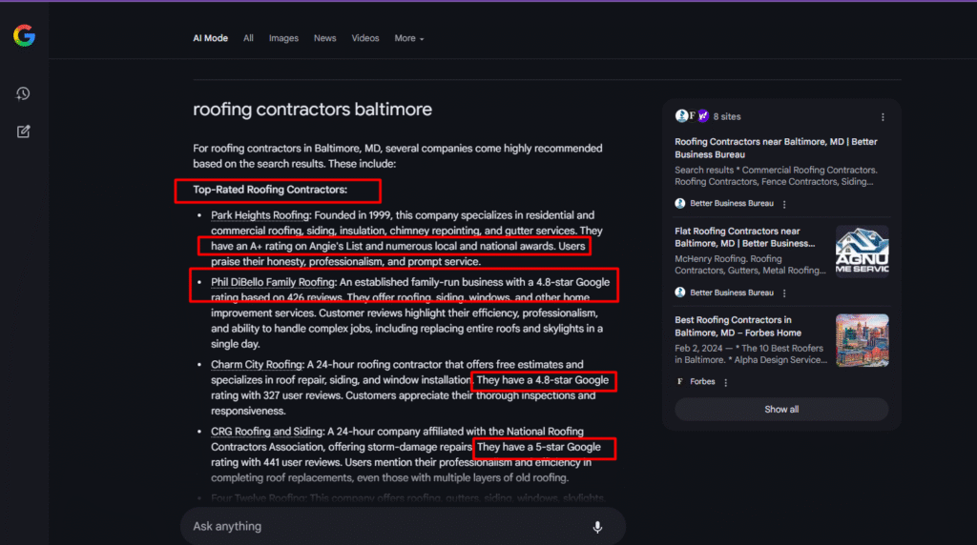Screen dimensions: 977x545
Task: Switch to All results tab
Action: (x=248, y=38)
